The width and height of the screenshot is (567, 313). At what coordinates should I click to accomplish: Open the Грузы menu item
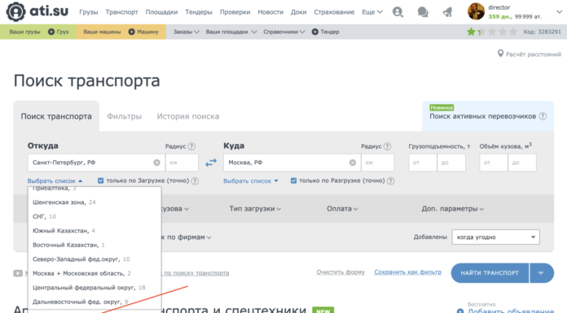pos(89,12)
